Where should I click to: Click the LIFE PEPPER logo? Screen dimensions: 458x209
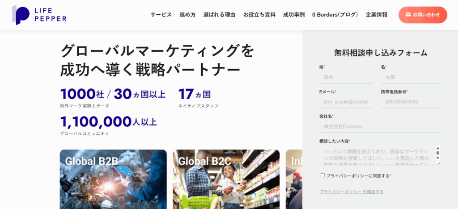click(39, 15)
